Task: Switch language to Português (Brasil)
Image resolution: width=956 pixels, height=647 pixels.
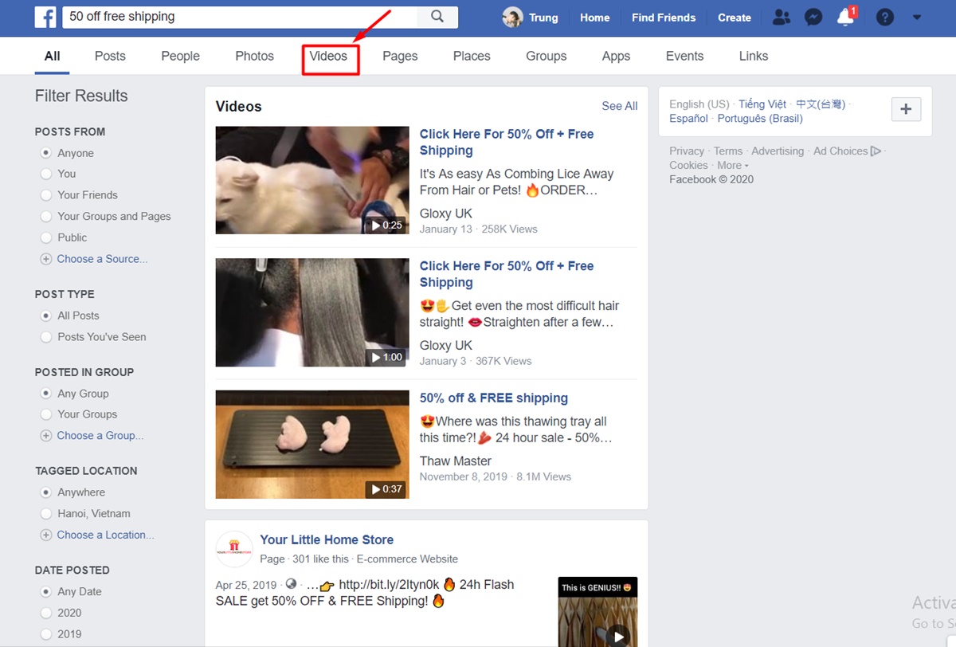Action: [x=760, y=119]
